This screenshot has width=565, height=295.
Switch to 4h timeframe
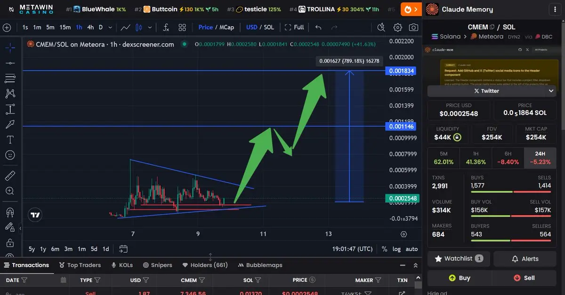point(90,27)
